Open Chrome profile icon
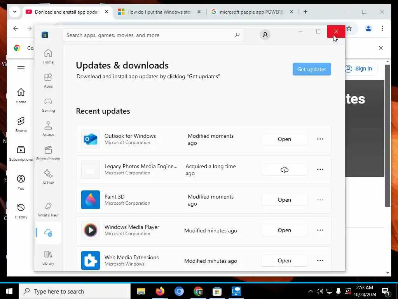The width and height of the screenshot is (398, 299). click(368, 28)
